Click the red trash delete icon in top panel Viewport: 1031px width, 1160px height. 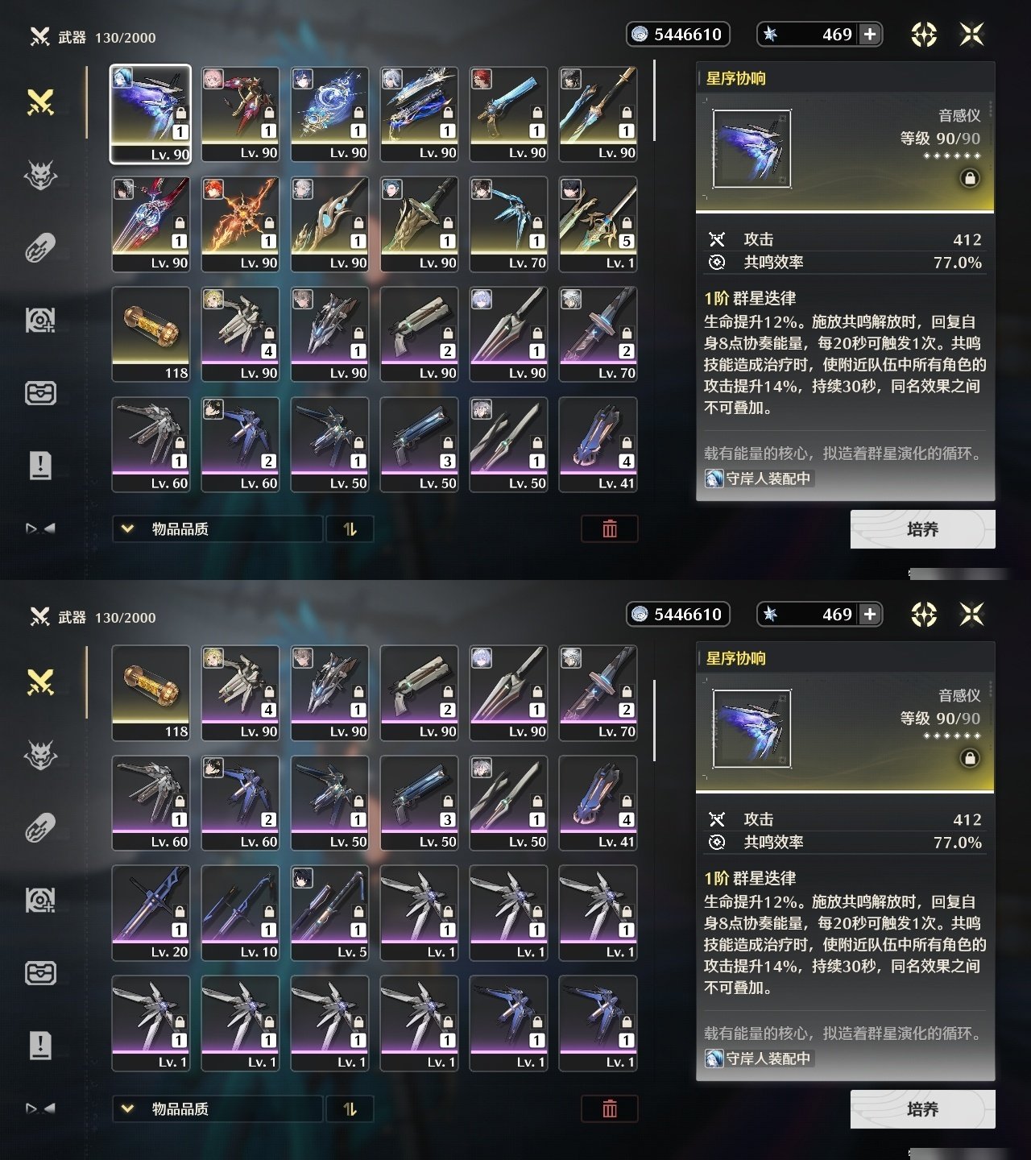click(x=610, y=528)
